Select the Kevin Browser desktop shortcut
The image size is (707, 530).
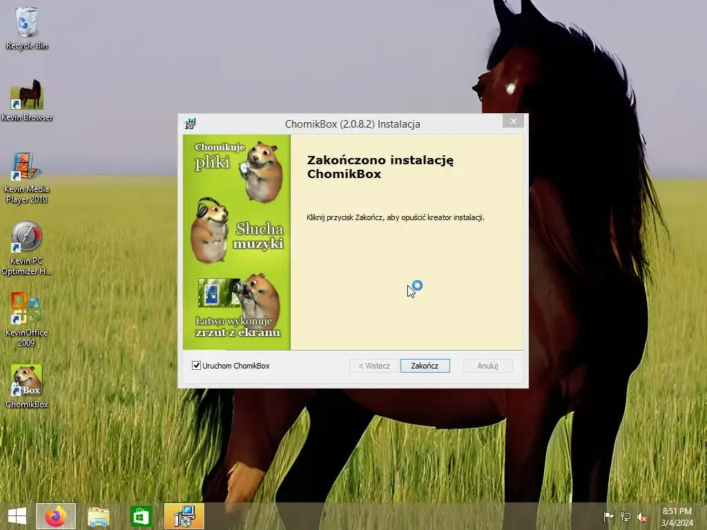coord(27,100)
